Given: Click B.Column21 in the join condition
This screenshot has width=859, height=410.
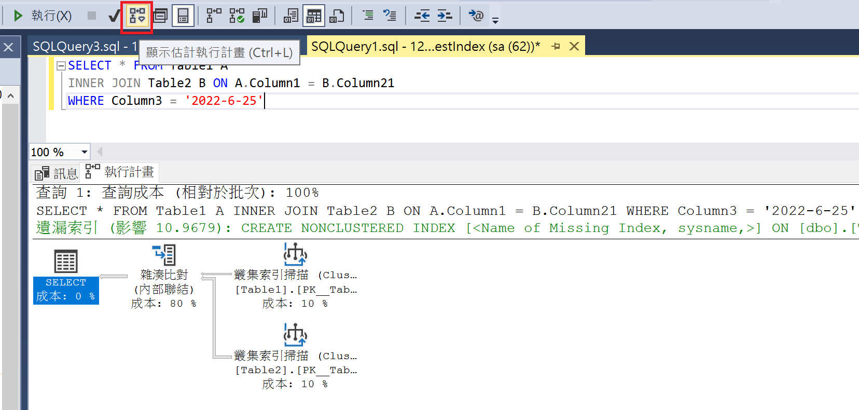Looking at the screenshot, I should [358, 83].
